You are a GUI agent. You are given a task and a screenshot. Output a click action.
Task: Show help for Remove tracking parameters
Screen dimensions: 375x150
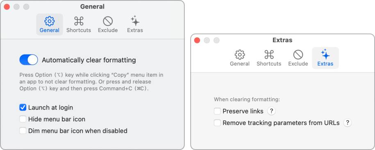pos(348,123)
